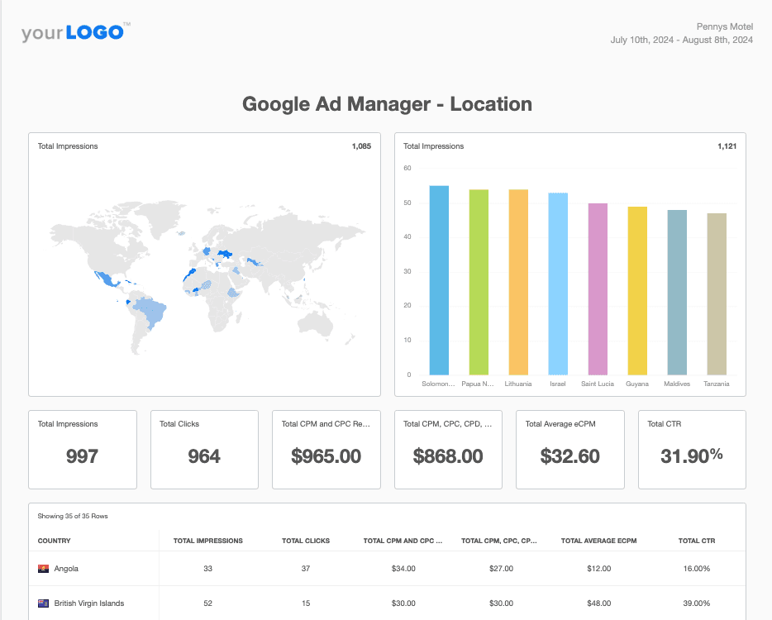Screen dimensions: 772x620
Task: Click the Maldives axis label
Action: pos(676,384)
